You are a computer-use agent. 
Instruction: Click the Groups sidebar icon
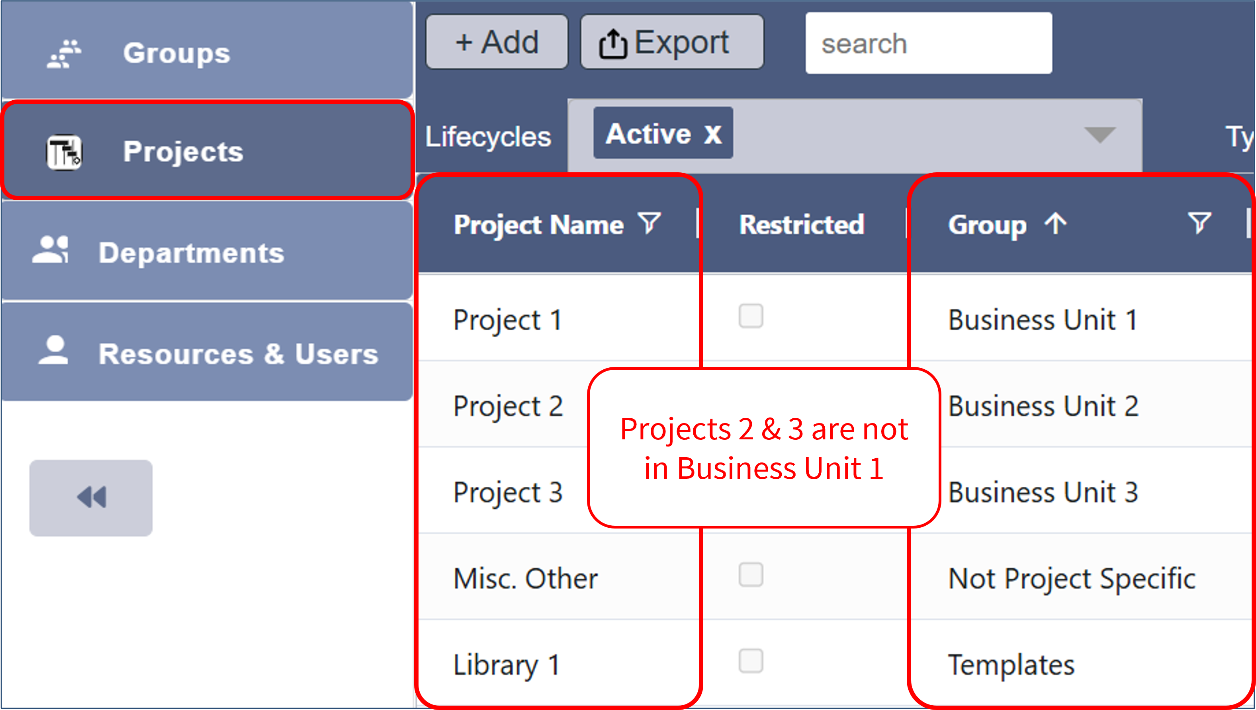[65, 54]
